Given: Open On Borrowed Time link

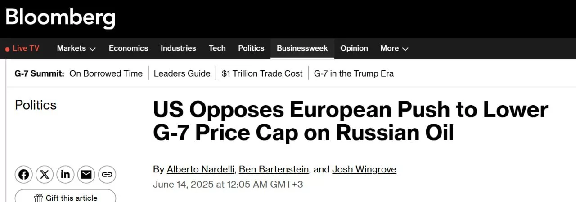Looking at the screenshot, I should [x=106, y=73].
